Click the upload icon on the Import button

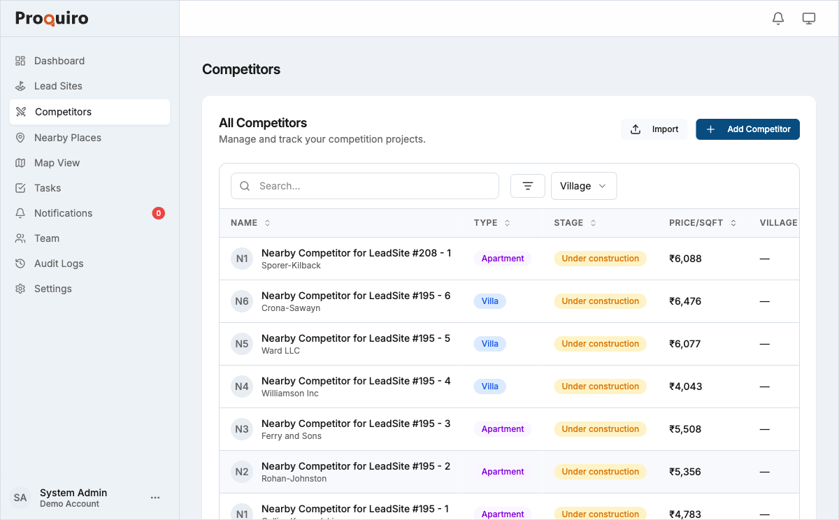click(636, 129)
